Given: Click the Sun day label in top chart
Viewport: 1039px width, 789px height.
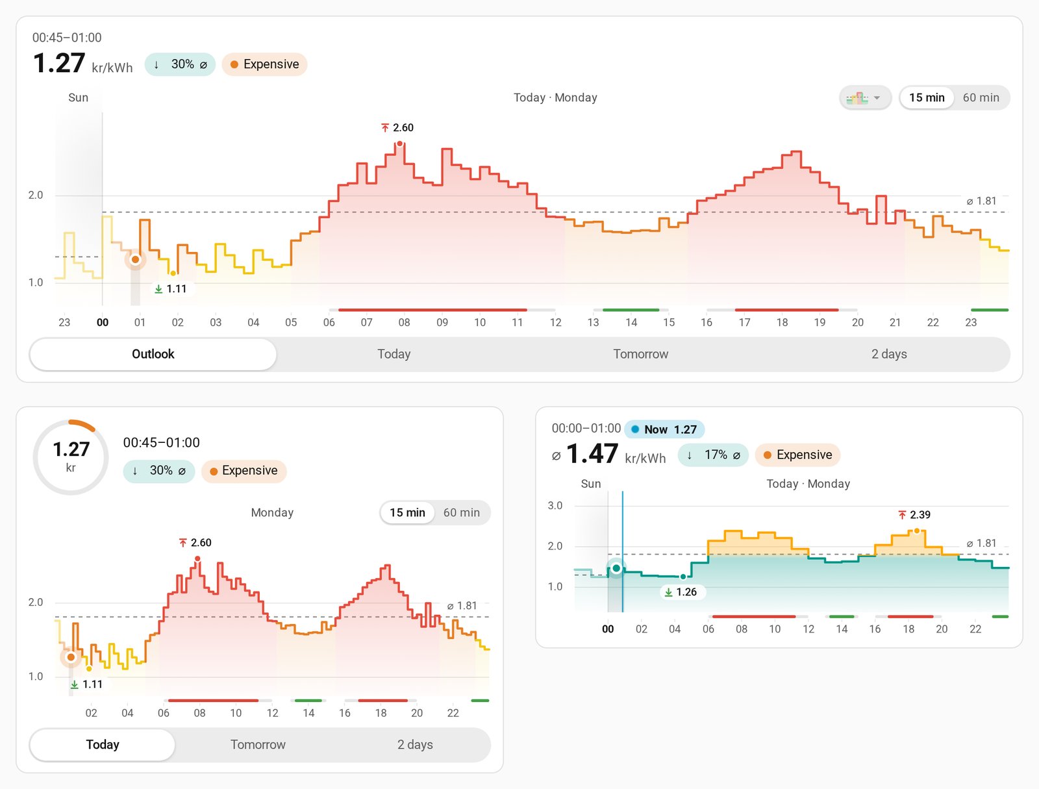Looking at the screenshot, I should pyautogui.click(x=78, y=97).
